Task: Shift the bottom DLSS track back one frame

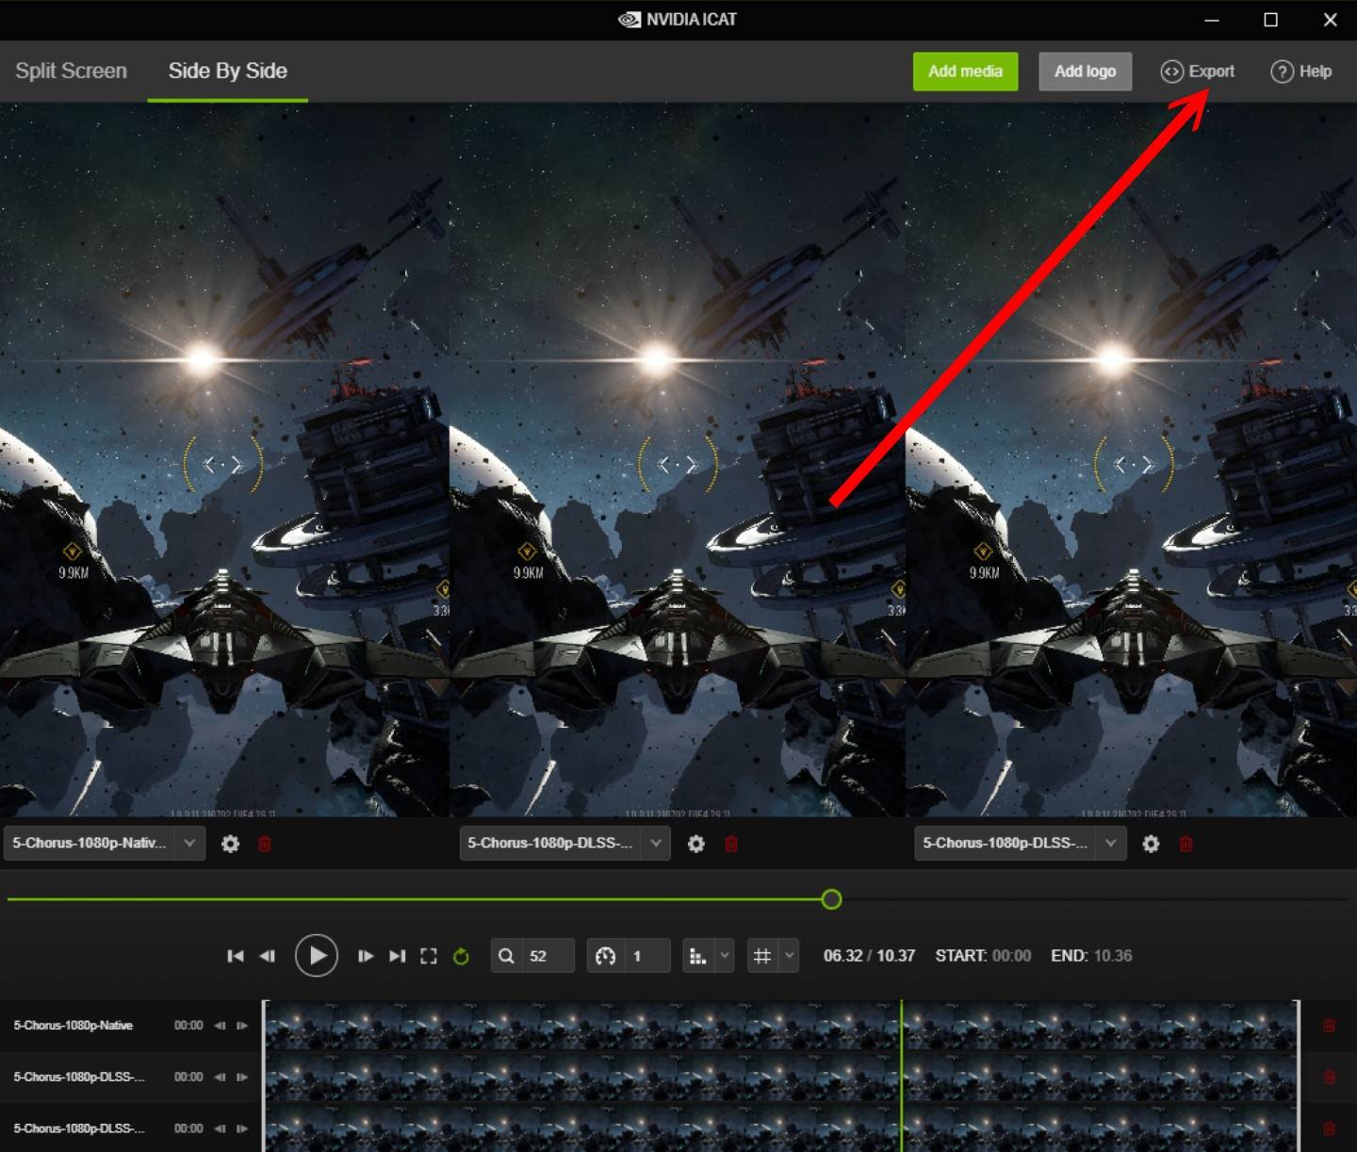Action: pos(220,1128)
